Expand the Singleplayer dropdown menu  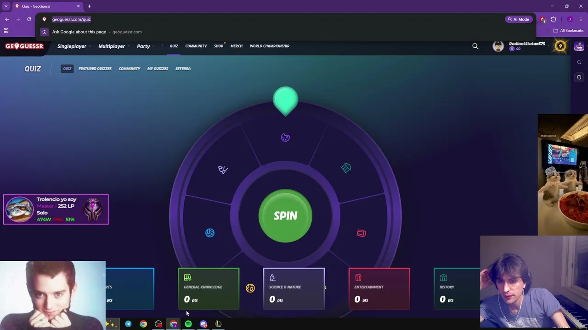point(73,46)
